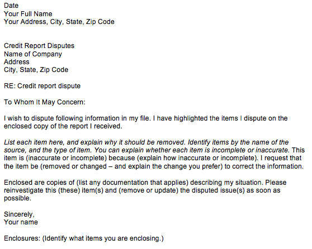Image resolution: width=312 pixels, height=249 pixels.
Task: Click the single-word 'Address' line
Action: [17, 62]
